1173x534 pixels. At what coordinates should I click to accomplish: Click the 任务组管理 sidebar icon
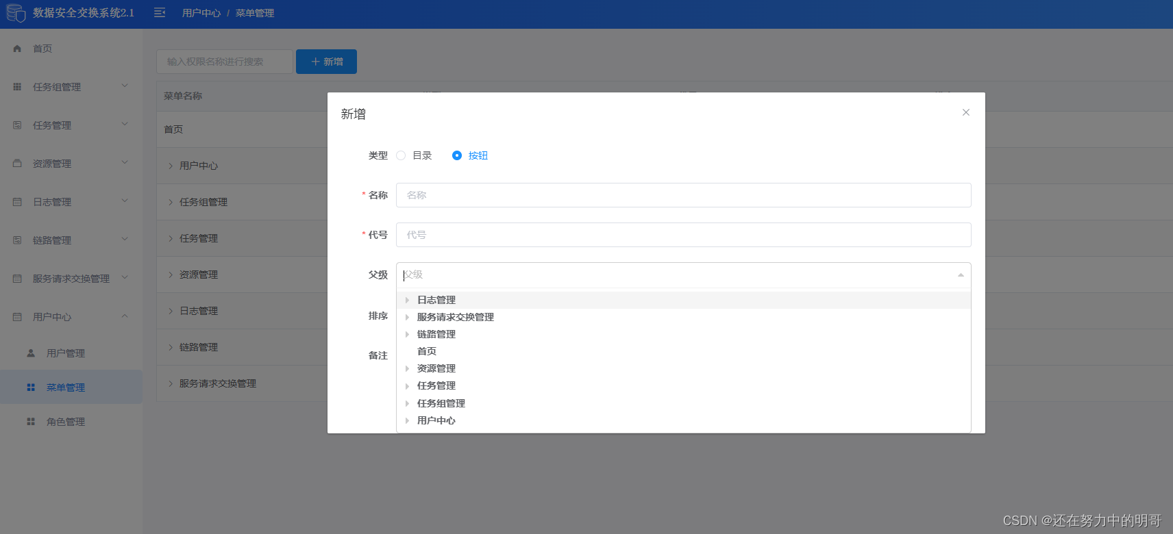pos(17,87)
